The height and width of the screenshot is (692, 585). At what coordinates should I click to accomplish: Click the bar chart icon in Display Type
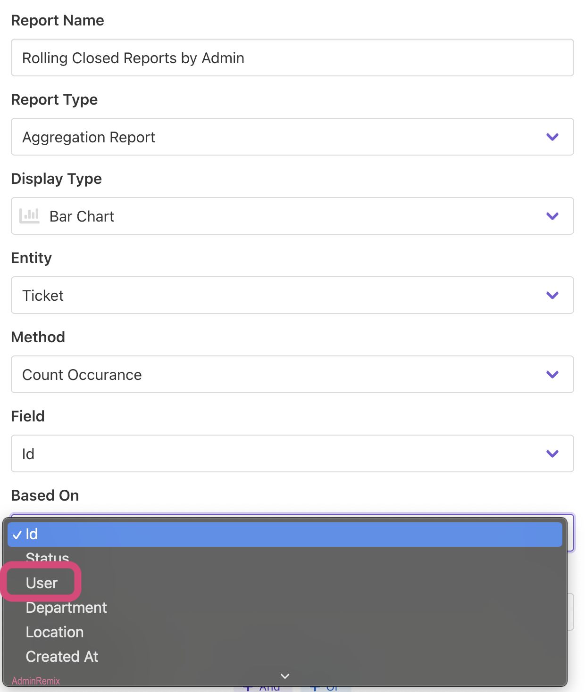29,216
